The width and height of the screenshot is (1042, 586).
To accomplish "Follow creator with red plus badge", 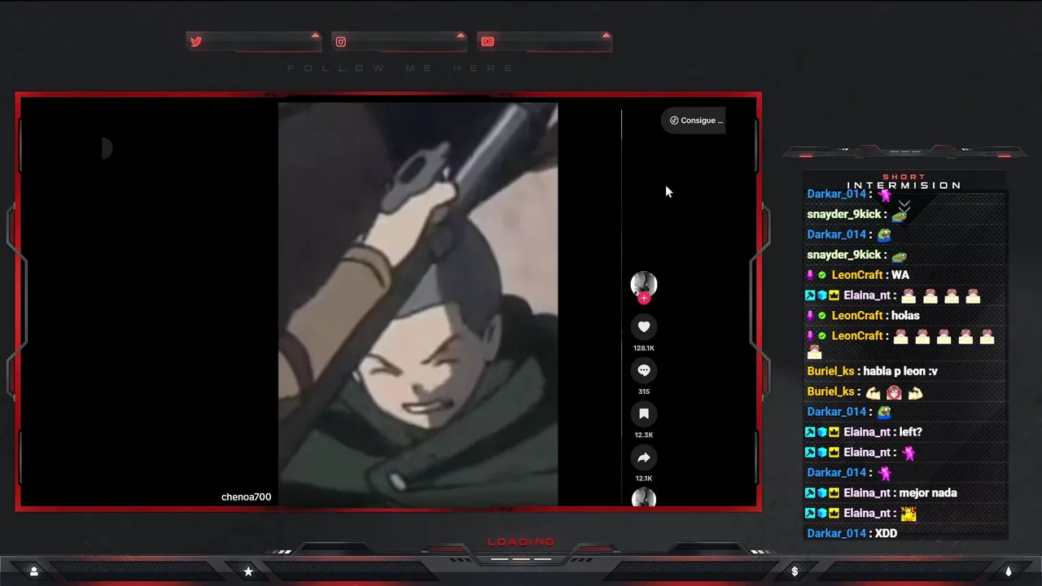I will (x=644, y=298).
